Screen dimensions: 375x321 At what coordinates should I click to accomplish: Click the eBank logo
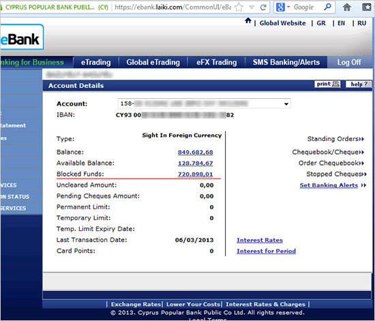point(22,37)
